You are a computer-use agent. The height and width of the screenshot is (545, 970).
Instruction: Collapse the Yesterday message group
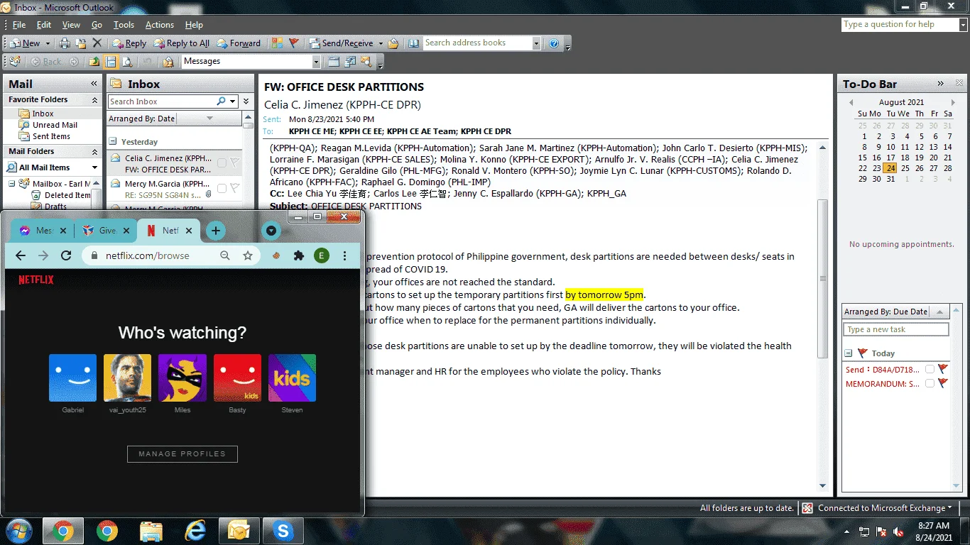[x=113, y=142]
